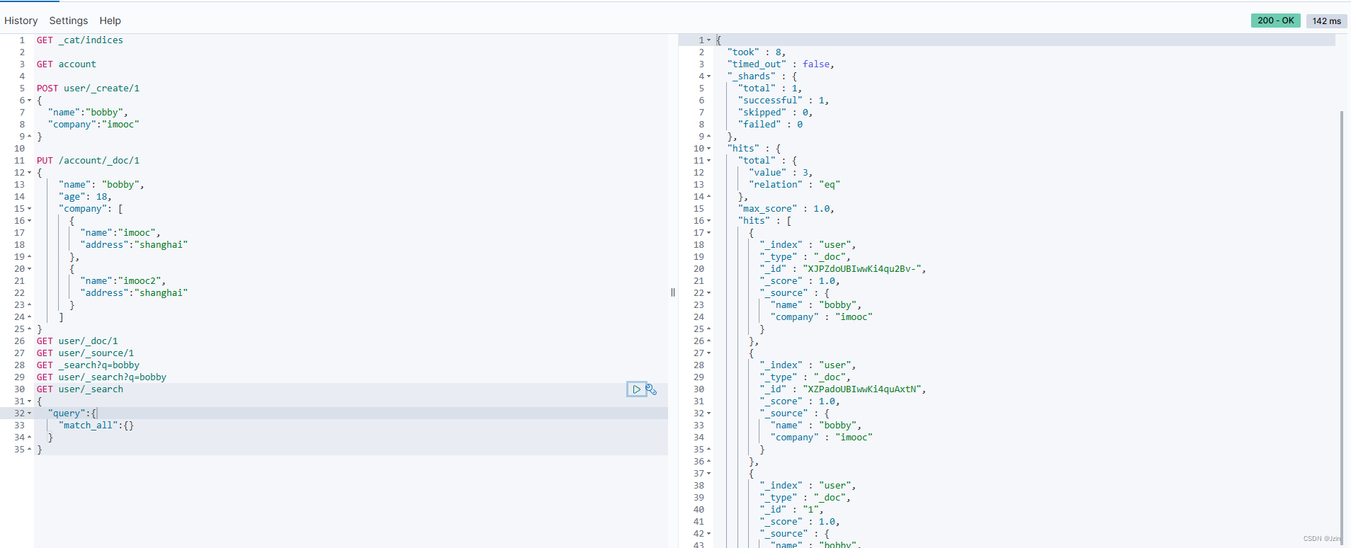
Task: Collapse the fold arrow at editor line 6
Action: [x=29, y=101]
